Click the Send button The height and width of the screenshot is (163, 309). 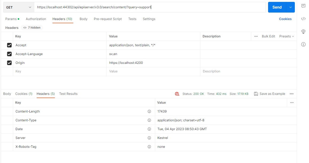tap(277, 7)
